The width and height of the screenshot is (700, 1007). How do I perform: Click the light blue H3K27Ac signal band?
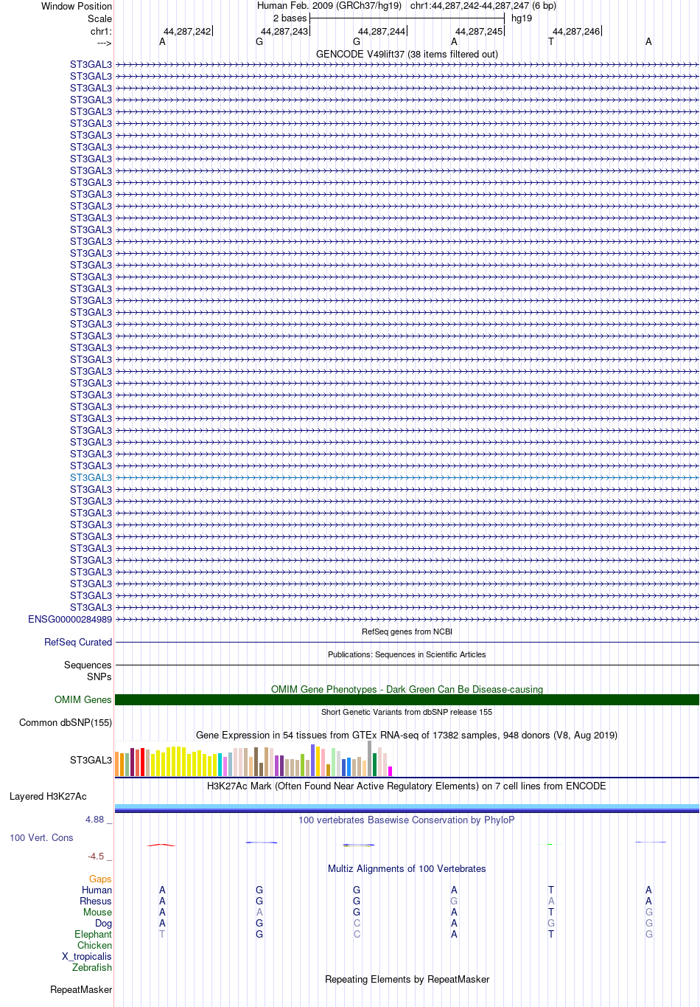click(407, 806)
